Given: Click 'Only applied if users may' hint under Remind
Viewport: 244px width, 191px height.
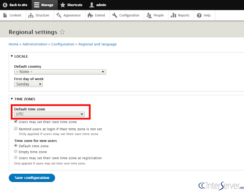Looking at the screenshot, I should [x=59, y=134].
